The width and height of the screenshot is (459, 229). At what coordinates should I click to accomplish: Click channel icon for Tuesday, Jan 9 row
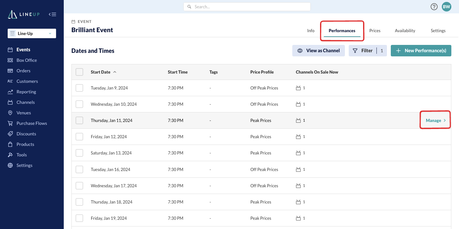tap(298, 88)
